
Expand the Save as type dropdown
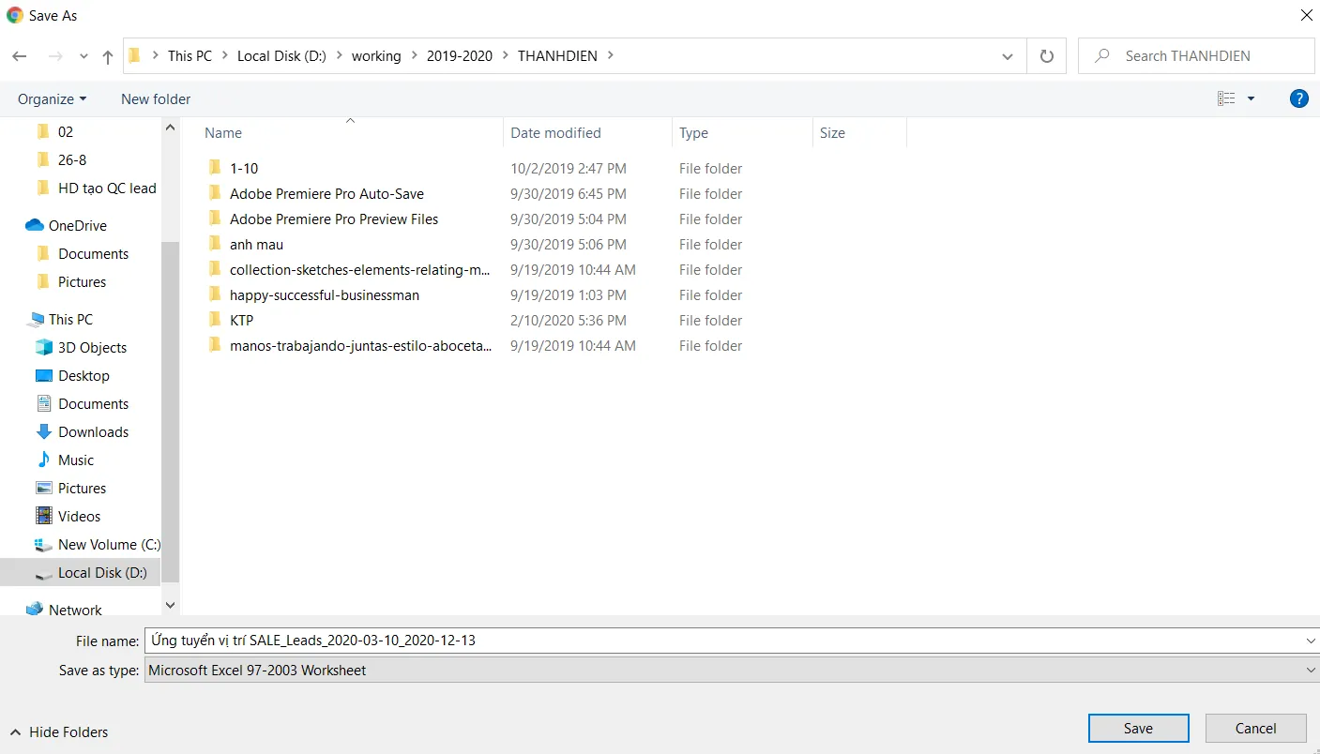pyautogui.click(x=1311, y=671)
